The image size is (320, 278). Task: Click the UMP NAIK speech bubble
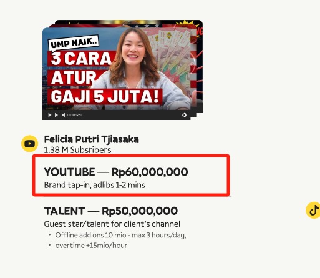coord(74,43)
